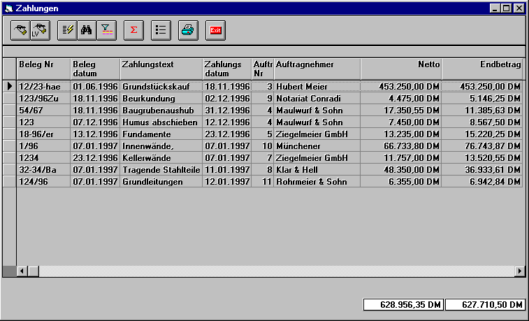529x321 pixels.
Task: Open the bulleted list view icon
Action: point(160,29)
